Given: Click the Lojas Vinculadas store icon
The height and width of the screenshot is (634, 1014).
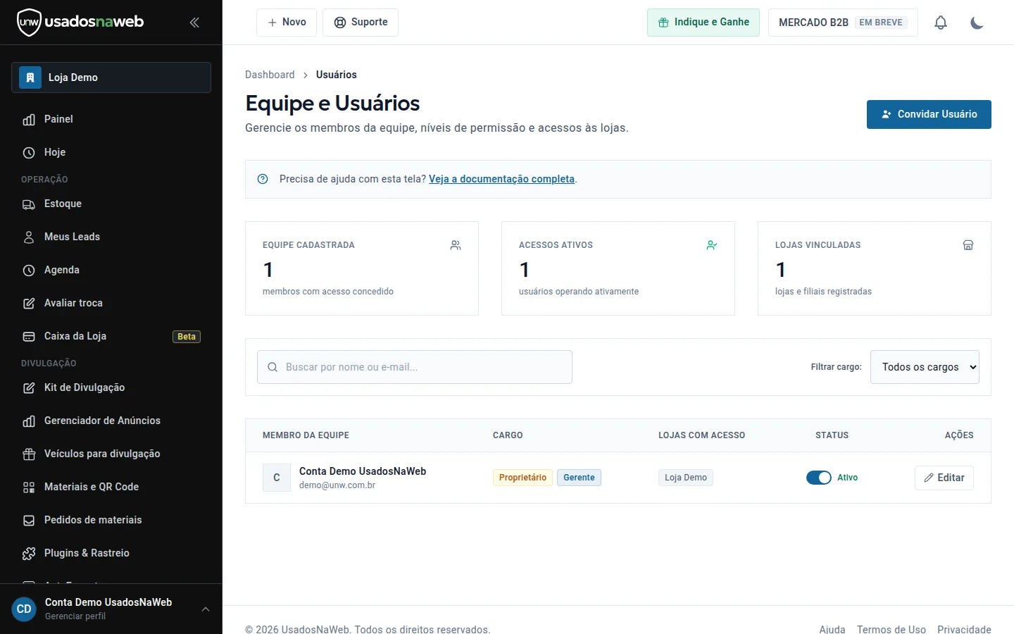Looking at the screenshot, I should pos(968,245).
